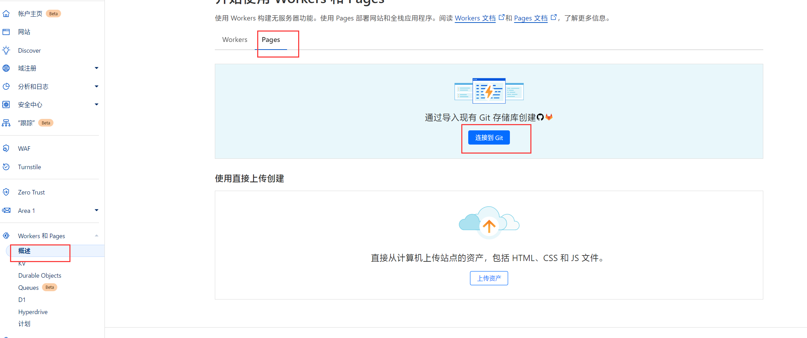Screen dimensions: 807x338
Task: Expand the 域注册 submenu arrow
Action: pos(96,68)
